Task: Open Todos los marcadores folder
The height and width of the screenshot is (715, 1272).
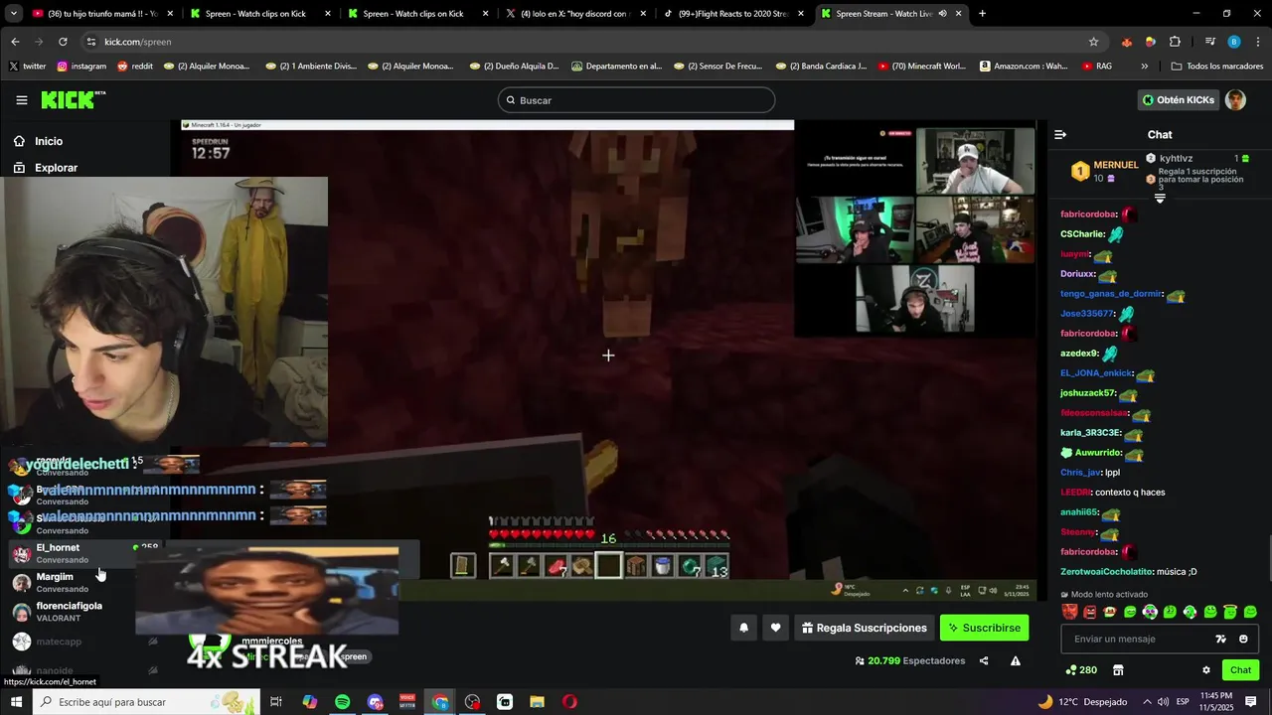Action: pyautogui.click(x=1216, y=67)
